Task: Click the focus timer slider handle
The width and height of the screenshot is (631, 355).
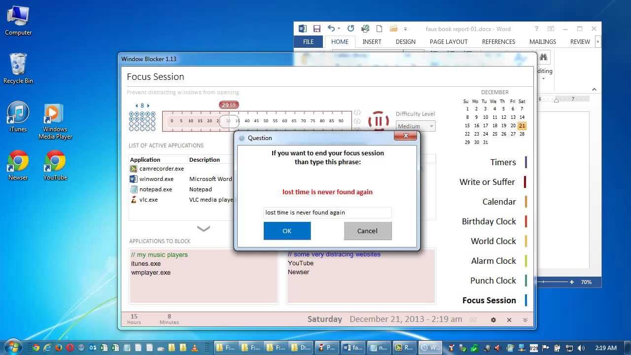Action: 229,121
